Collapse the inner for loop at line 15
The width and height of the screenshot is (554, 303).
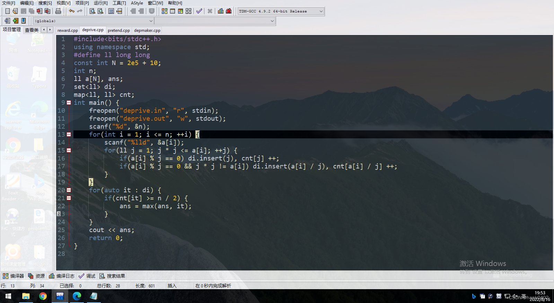pos(69,150)
